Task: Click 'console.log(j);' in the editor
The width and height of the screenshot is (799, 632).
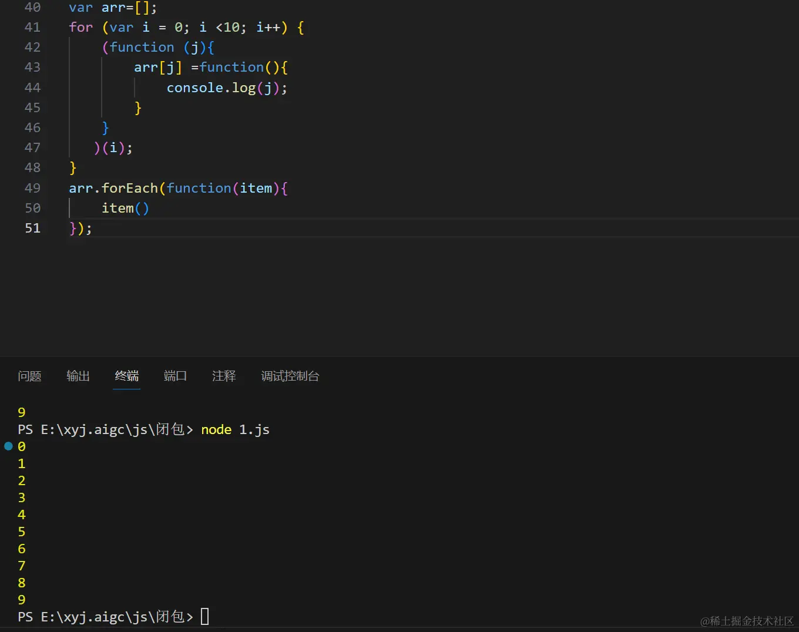Action: pos(227,88)
